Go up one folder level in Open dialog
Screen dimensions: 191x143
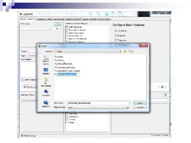click(125, 51)
